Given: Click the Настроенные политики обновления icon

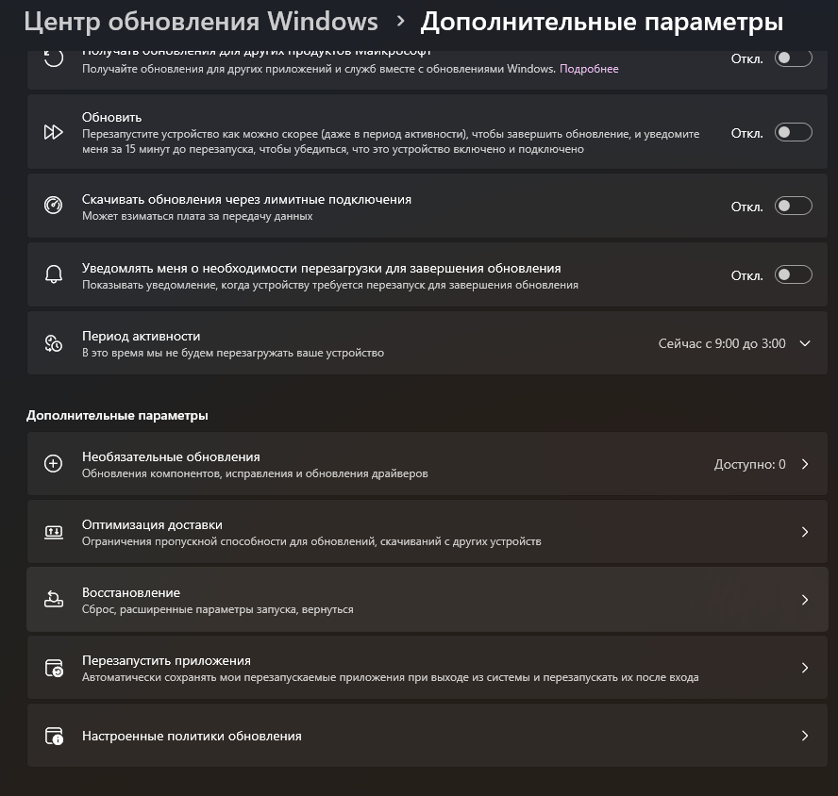Looking at the screenshot, I should pyautogui.click(x=54, y=736).
